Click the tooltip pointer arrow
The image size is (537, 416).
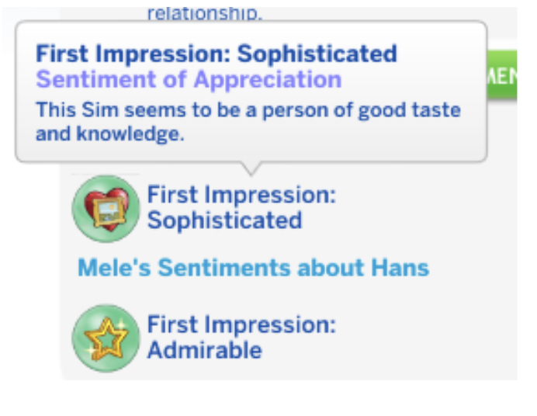click(251, 168)
